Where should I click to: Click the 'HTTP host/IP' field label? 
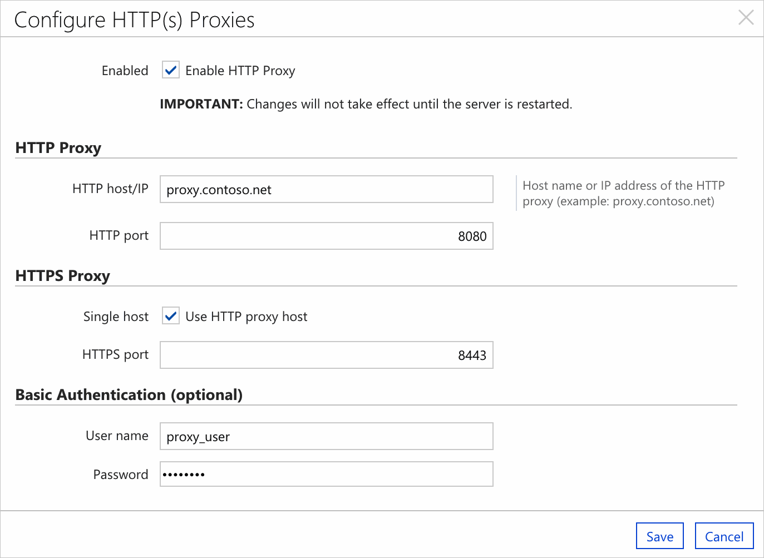pyautogui.click(x=110, y=189)
